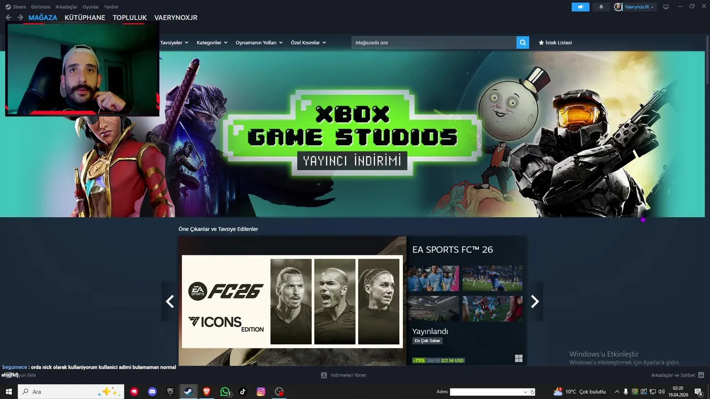Click the refresh icon beside Adres field
Image resolution: width=710 pixels, height=399 pixels.
click(x=532, y=392)
